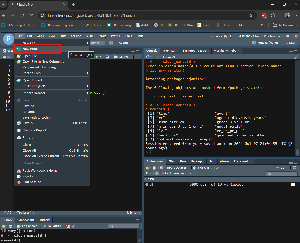This screenshot has height=243, width=300.
Task: Switch to the Files tab
Action: pos(172,161)
